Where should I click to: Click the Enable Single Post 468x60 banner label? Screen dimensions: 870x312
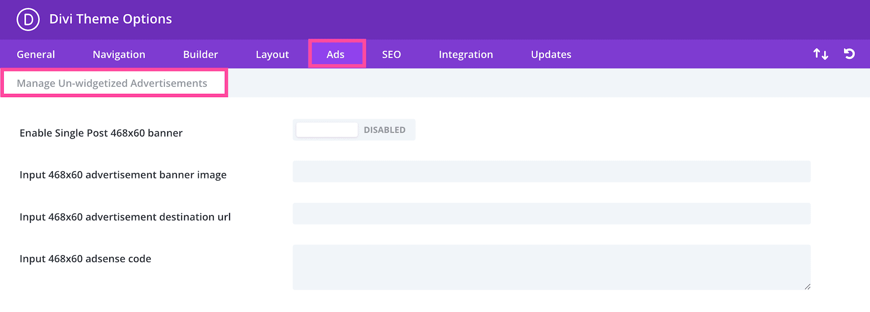point(101,133)
